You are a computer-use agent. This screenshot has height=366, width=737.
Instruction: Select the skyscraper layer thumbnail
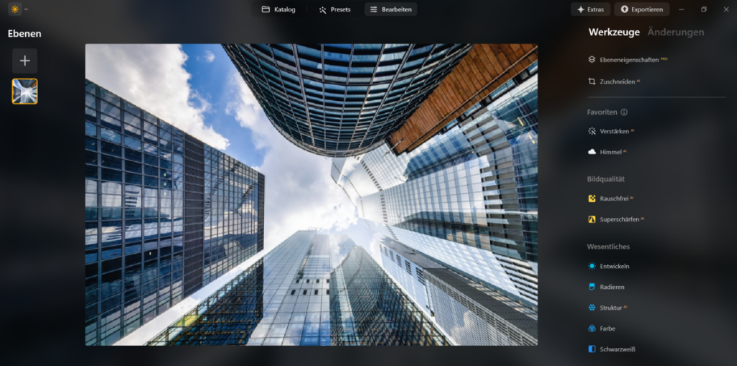(24, 91)
